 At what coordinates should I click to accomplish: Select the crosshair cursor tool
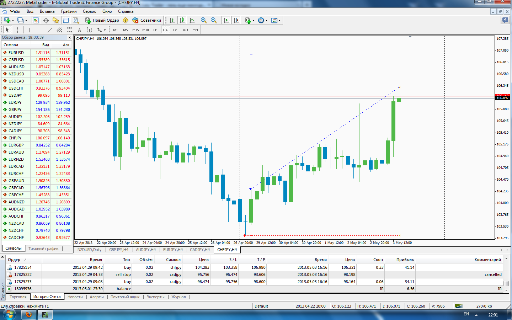click(x=17, y=30)
